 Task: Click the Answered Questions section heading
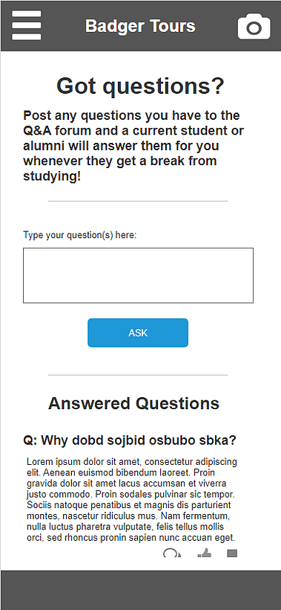point(133,403)
